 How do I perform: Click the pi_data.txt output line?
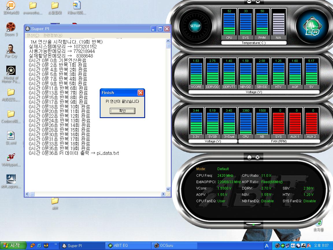tap(74, 153)
